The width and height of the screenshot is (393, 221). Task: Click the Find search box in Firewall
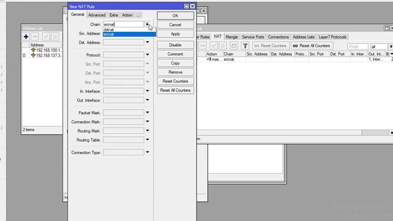(x=357, y=47)
